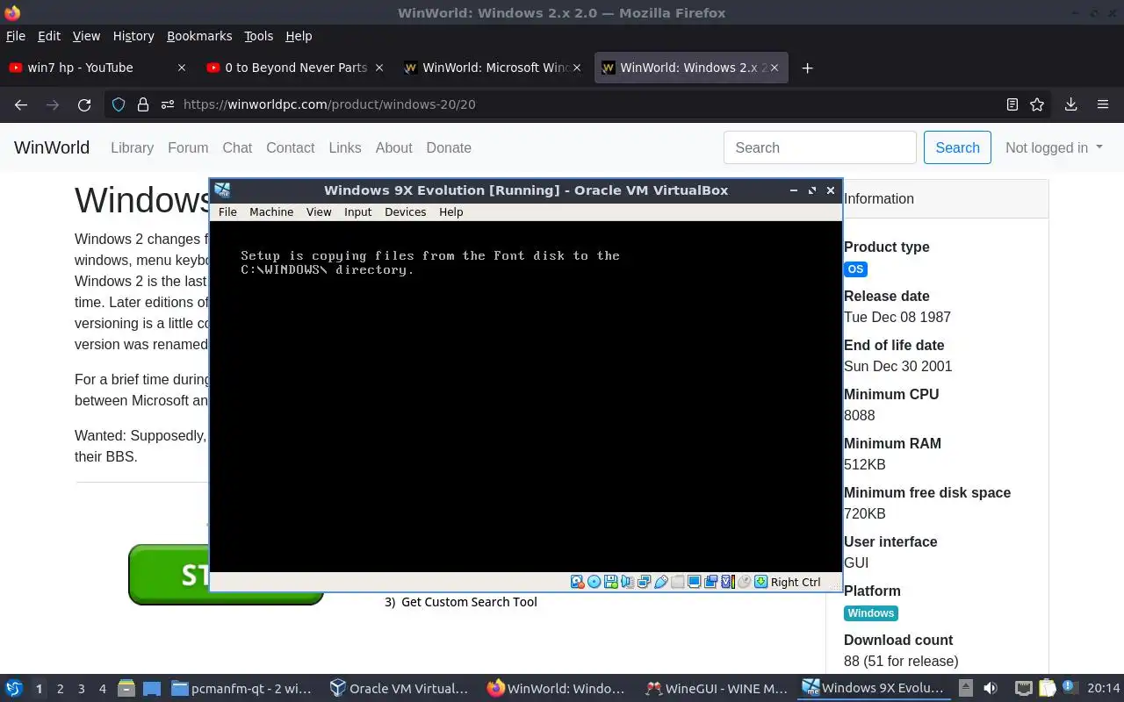This screenshot has height=702, width=1124.
Task: Open Machine menu in VirtualBox window
Action: point(271,211)
